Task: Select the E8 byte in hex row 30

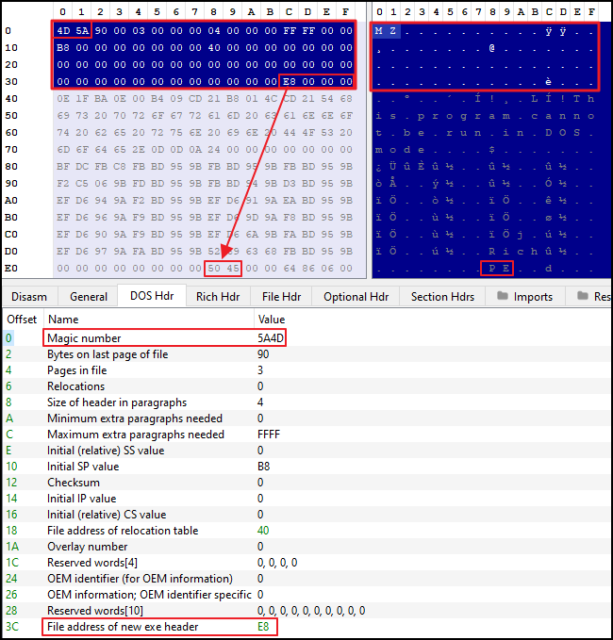Action: (x=289, y=81)
